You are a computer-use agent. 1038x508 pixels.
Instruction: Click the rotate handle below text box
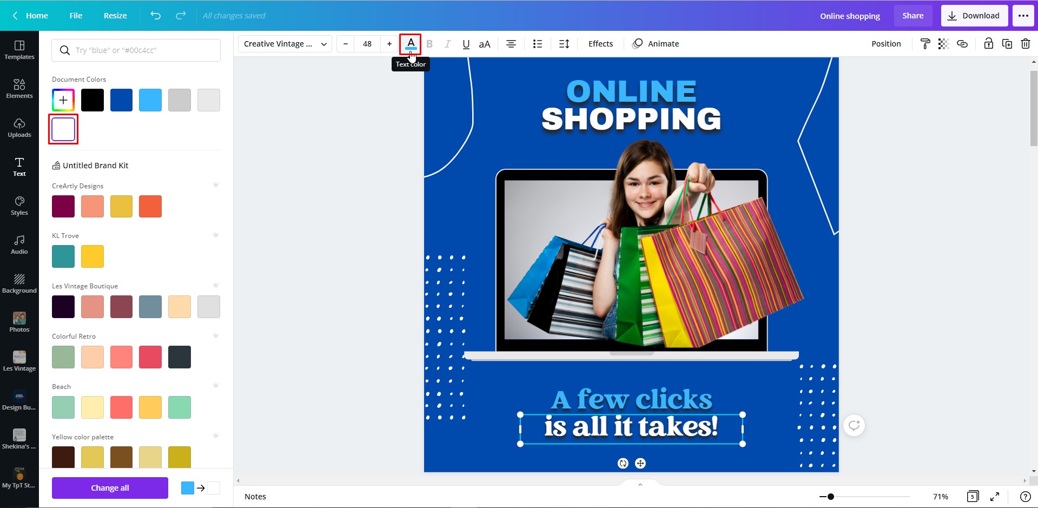(623, 463)
